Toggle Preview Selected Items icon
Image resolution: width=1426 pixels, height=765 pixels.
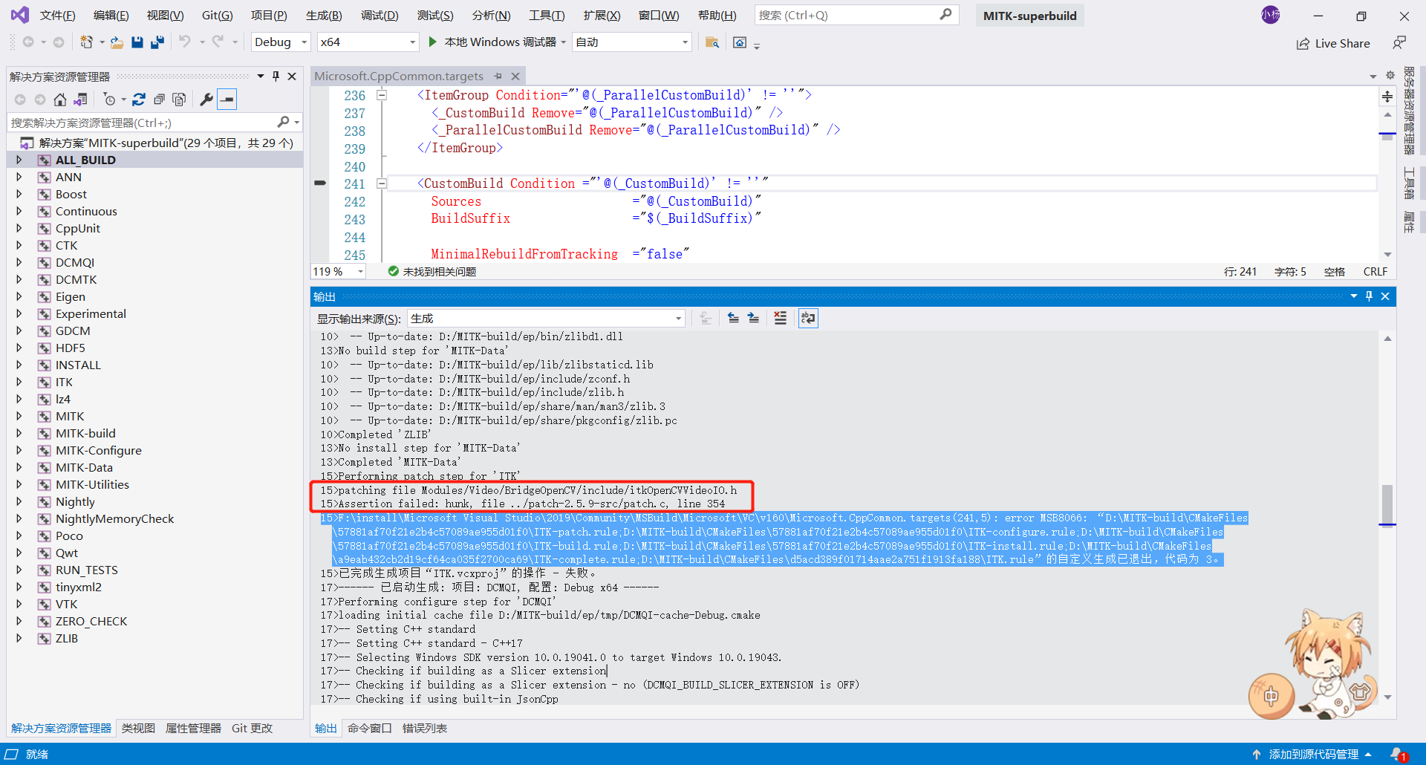coord(227,100)
